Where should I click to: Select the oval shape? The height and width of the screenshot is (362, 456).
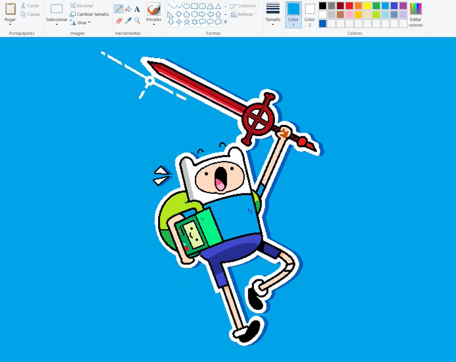coord(187,6)
